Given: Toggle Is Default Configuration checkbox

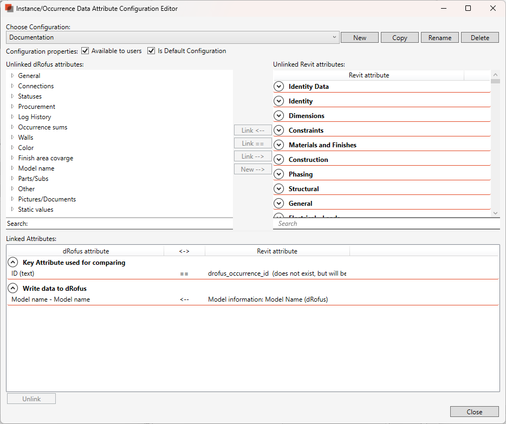Looking at the screenshot, I should tap(151, 51).
